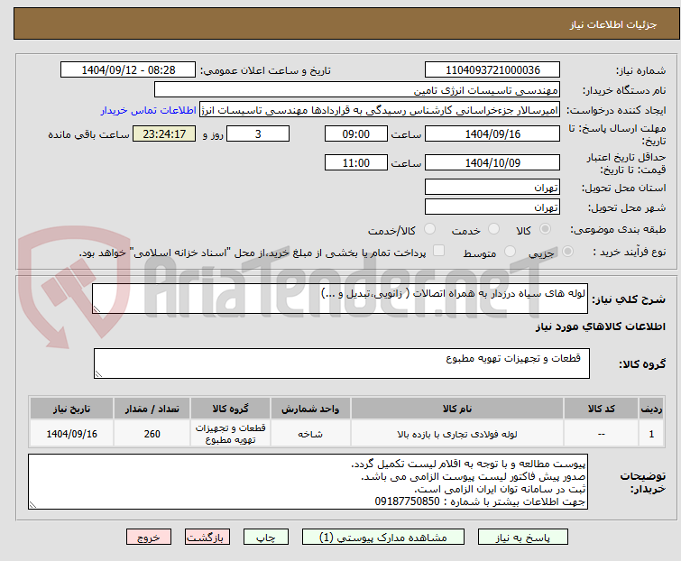Click the توضیحات خریدار text area
Screen dimensions: 681x561
coord(308,482)
